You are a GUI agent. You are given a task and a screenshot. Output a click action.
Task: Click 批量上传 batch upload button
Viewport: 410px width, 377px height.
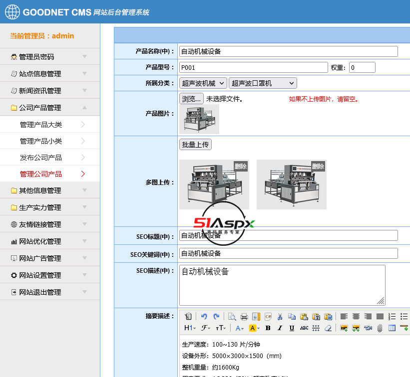tap(195, 145)
